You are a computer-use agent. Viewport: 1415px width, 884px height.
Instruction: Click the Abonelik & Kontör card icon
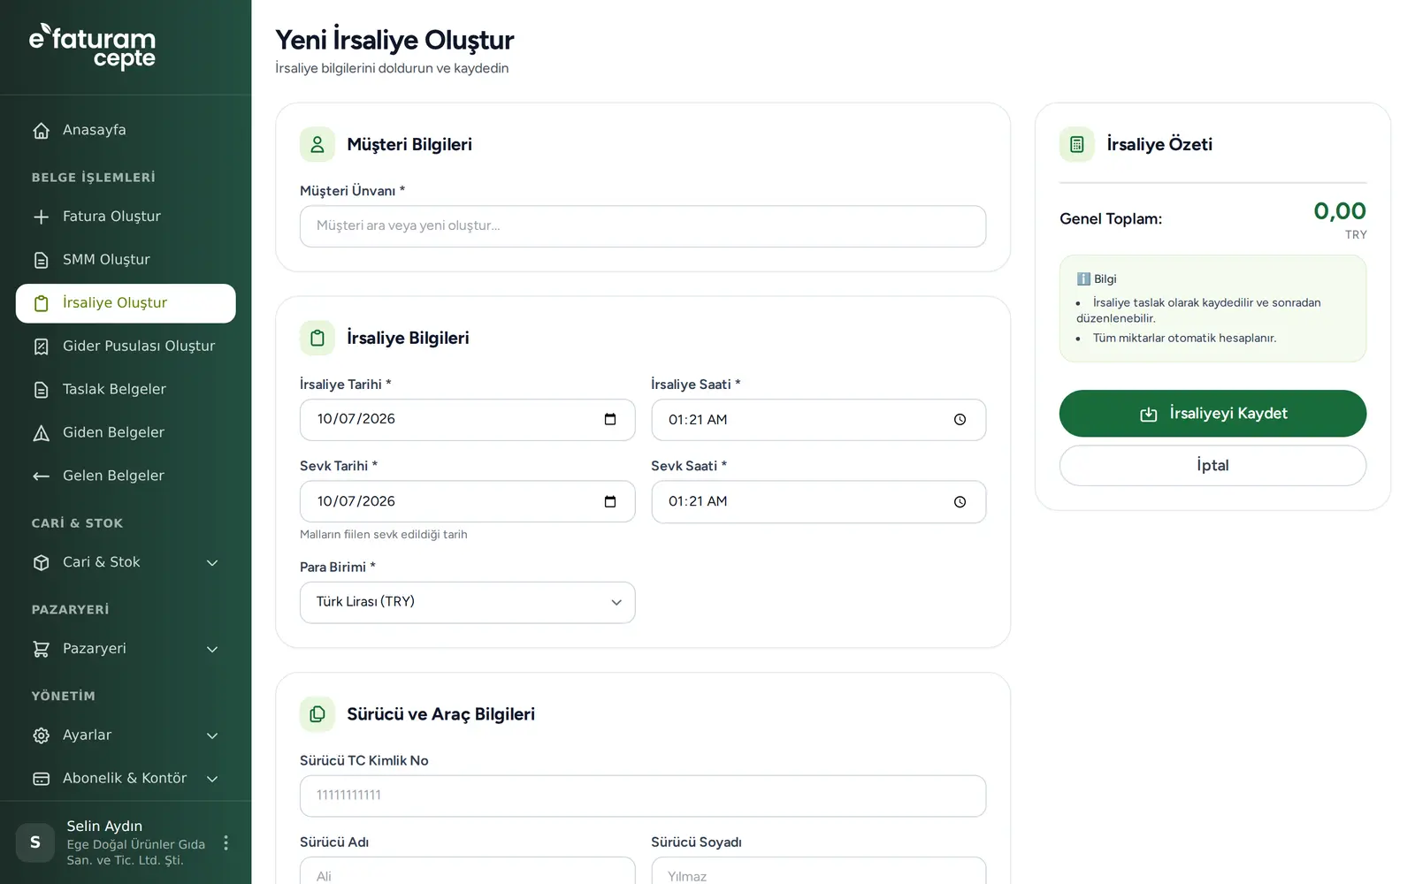[41, 779]
